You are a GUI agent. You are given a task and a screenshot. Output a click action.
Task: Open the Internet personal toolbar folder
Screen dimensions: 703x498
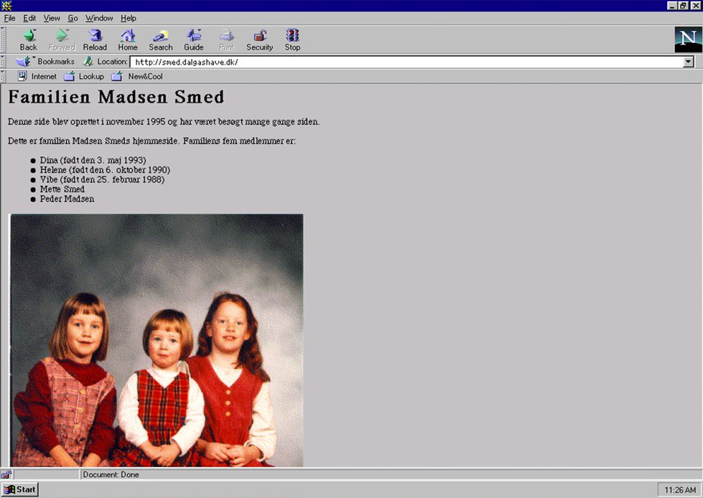pos(37,76)
